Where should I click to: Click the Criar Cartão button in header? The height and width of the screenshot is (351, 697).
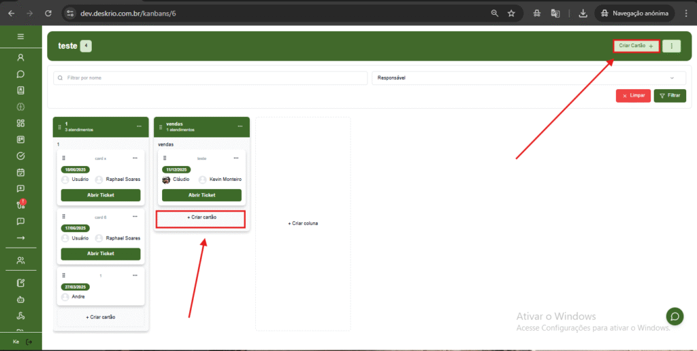pos(636,46)
